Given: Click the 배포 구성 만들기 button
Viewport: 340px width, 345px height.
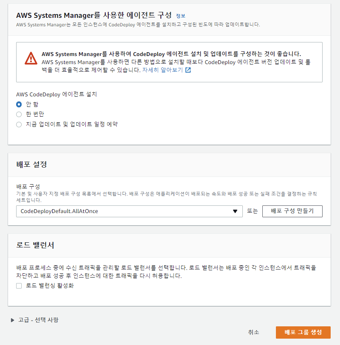Looking at the screenshot, I should [292, 211].
